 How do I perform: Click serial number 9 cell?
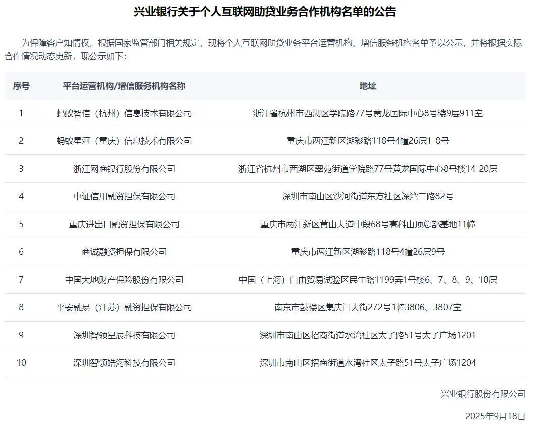[x=21, y=335]
